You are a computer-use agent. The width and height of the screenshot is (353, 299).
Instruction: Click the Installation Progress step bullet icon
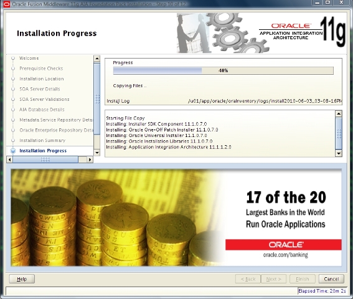[13, 151]
